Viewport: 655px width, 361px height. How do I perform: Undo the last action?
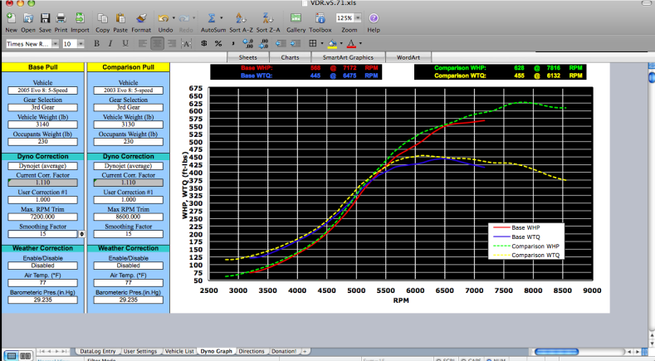click(x=164, y=18)
